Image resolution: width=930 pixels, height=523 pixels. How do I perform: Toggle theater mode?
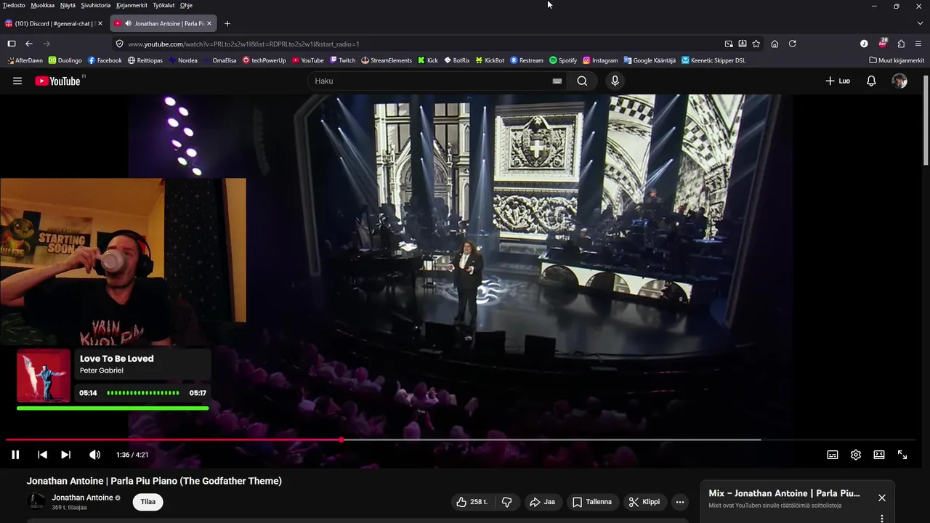[879, 455]
